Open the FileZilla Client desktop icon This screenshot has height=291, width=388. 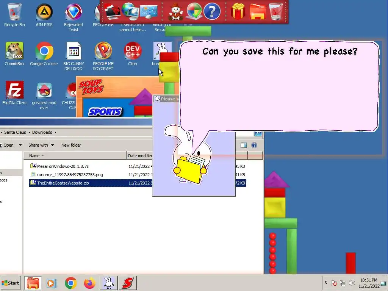(14, 93)
